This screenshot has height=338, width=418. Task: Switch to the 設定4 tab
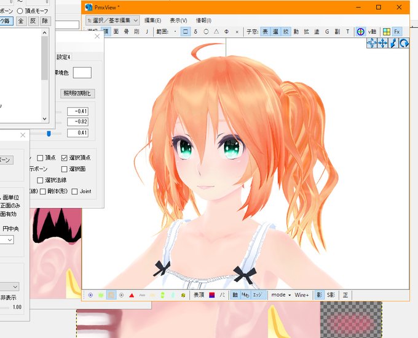(x=63, y=57)
